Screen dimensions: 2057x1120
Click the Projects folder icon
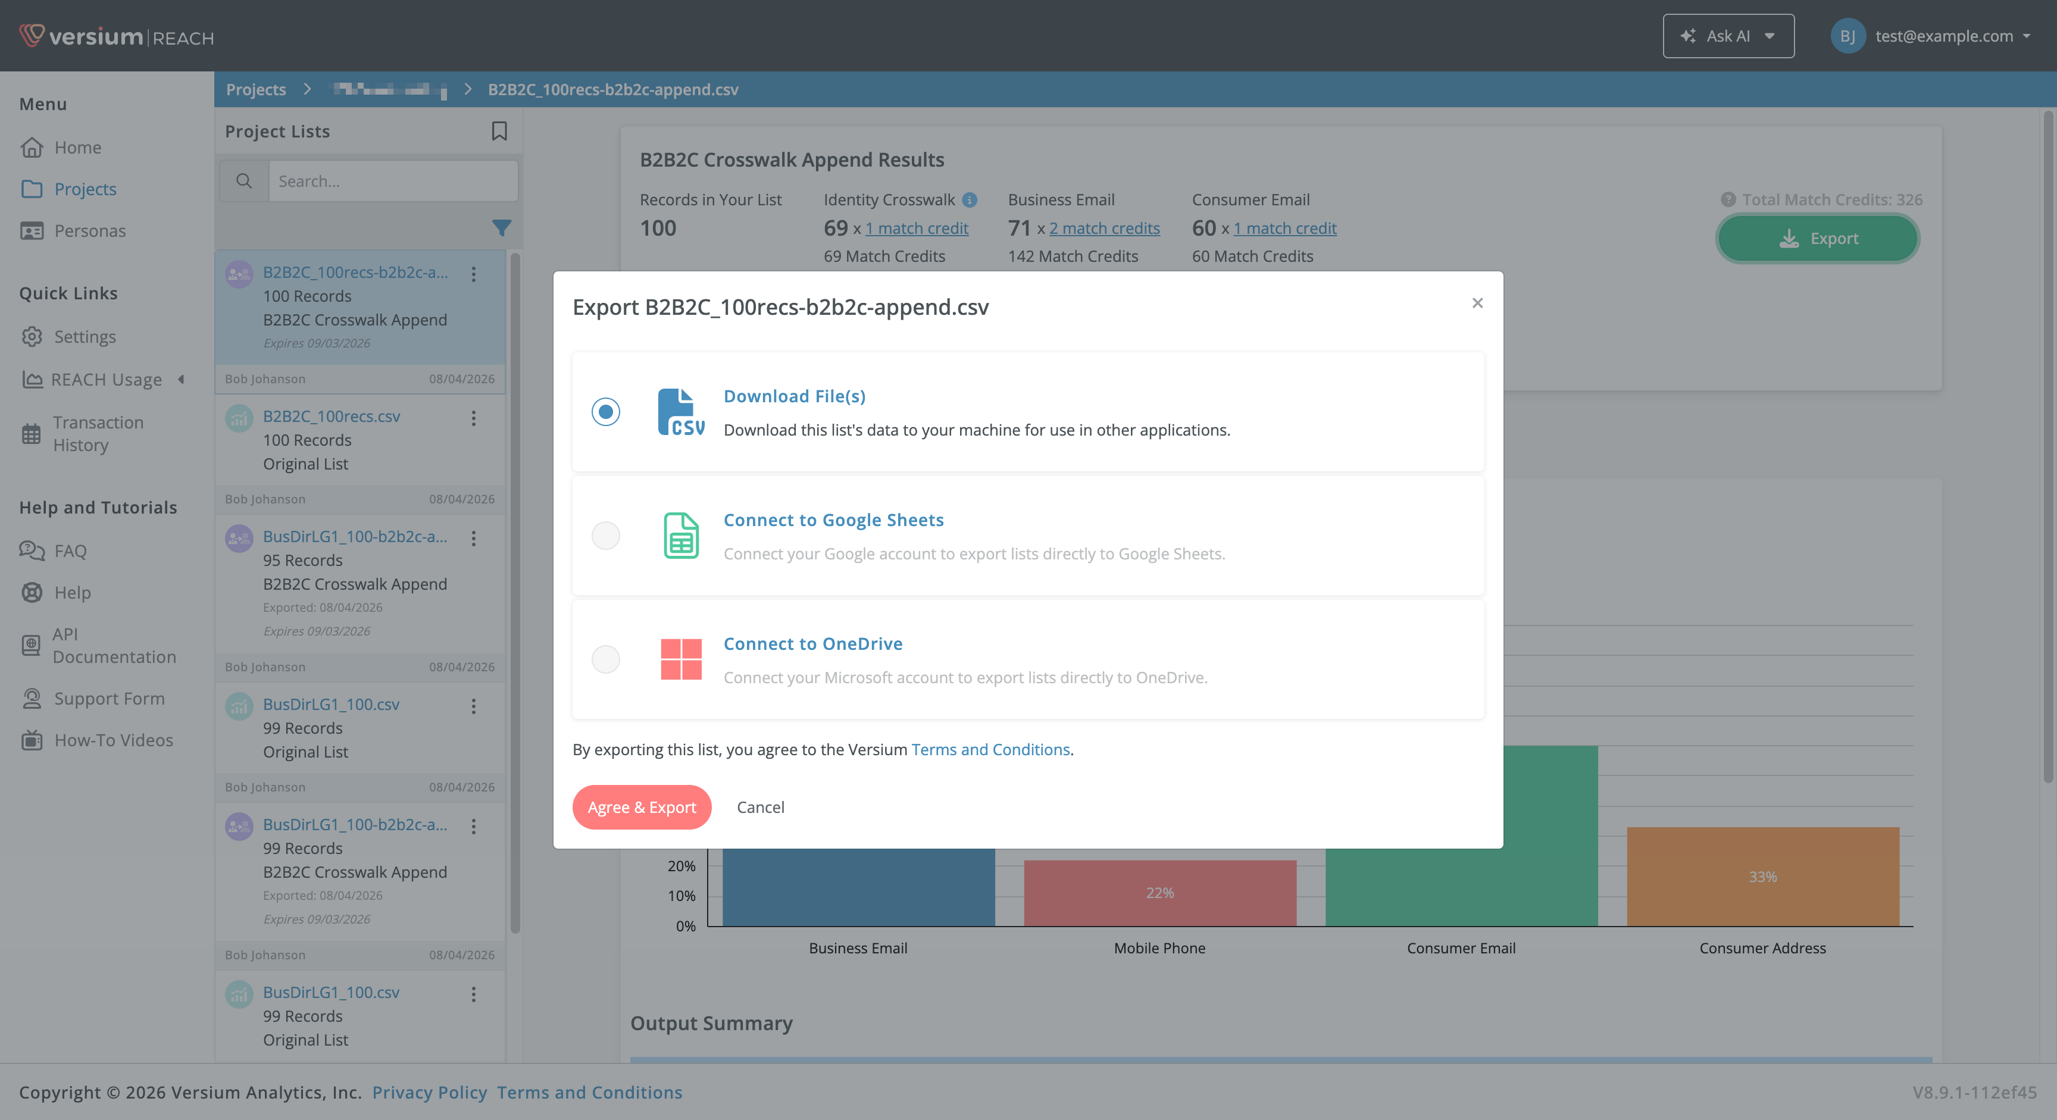pos(32,189)
